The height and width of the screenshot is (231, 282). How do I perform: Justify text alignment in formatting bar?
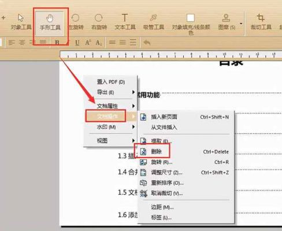coord(43,42)
